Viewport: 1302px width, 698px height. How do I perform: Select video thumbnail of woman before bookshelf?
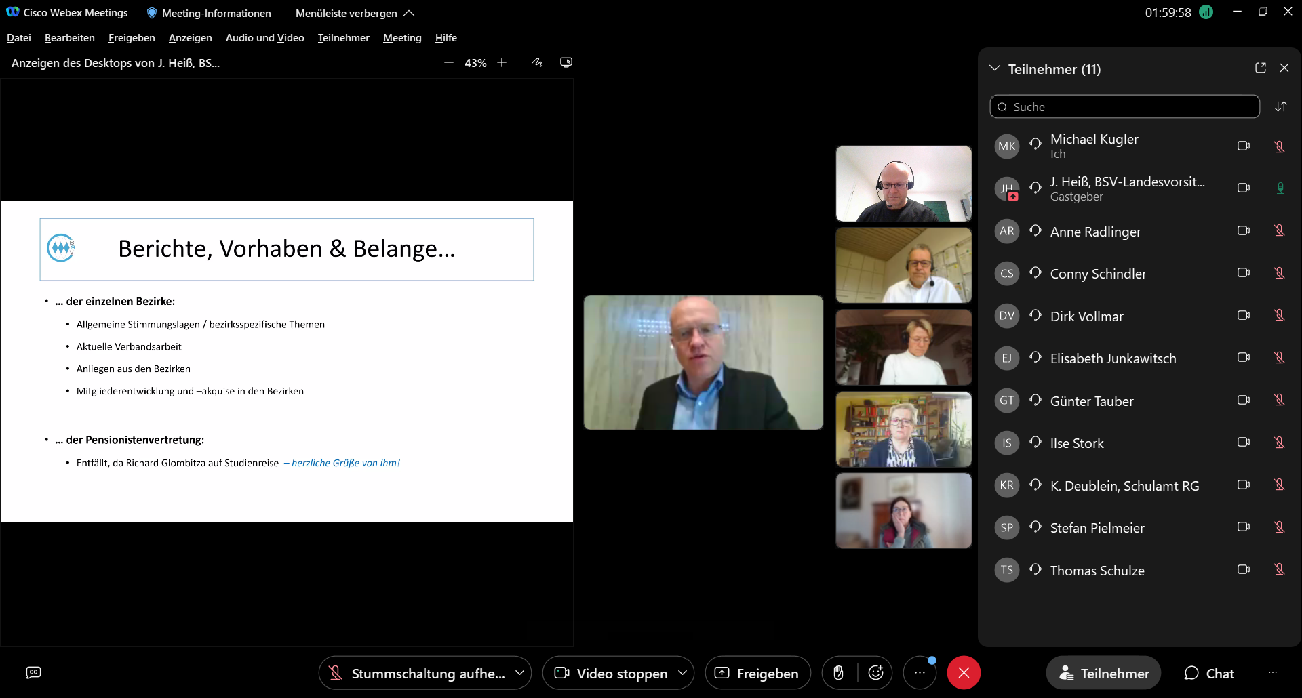(903, 430)
